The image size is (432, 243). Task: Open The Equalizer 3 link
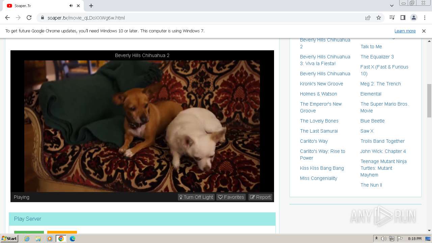point(377,57)
